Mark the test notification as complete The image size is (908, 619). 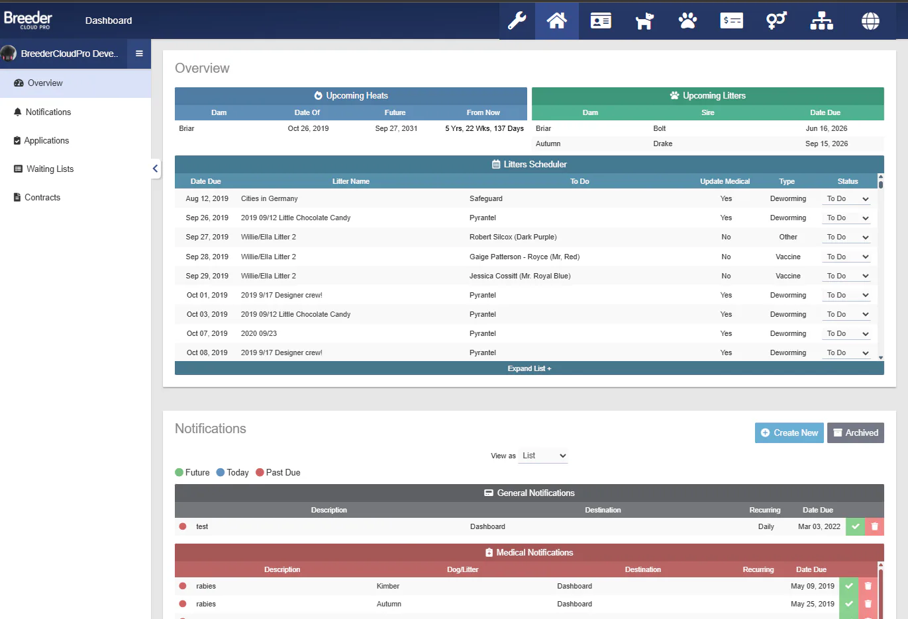coord(855,526)
